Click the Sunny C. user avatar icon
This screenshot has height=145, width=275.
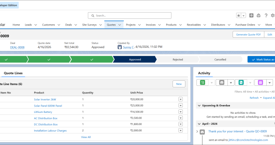[x=119, y=47]
